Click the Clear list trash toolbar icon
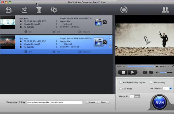 39,10
